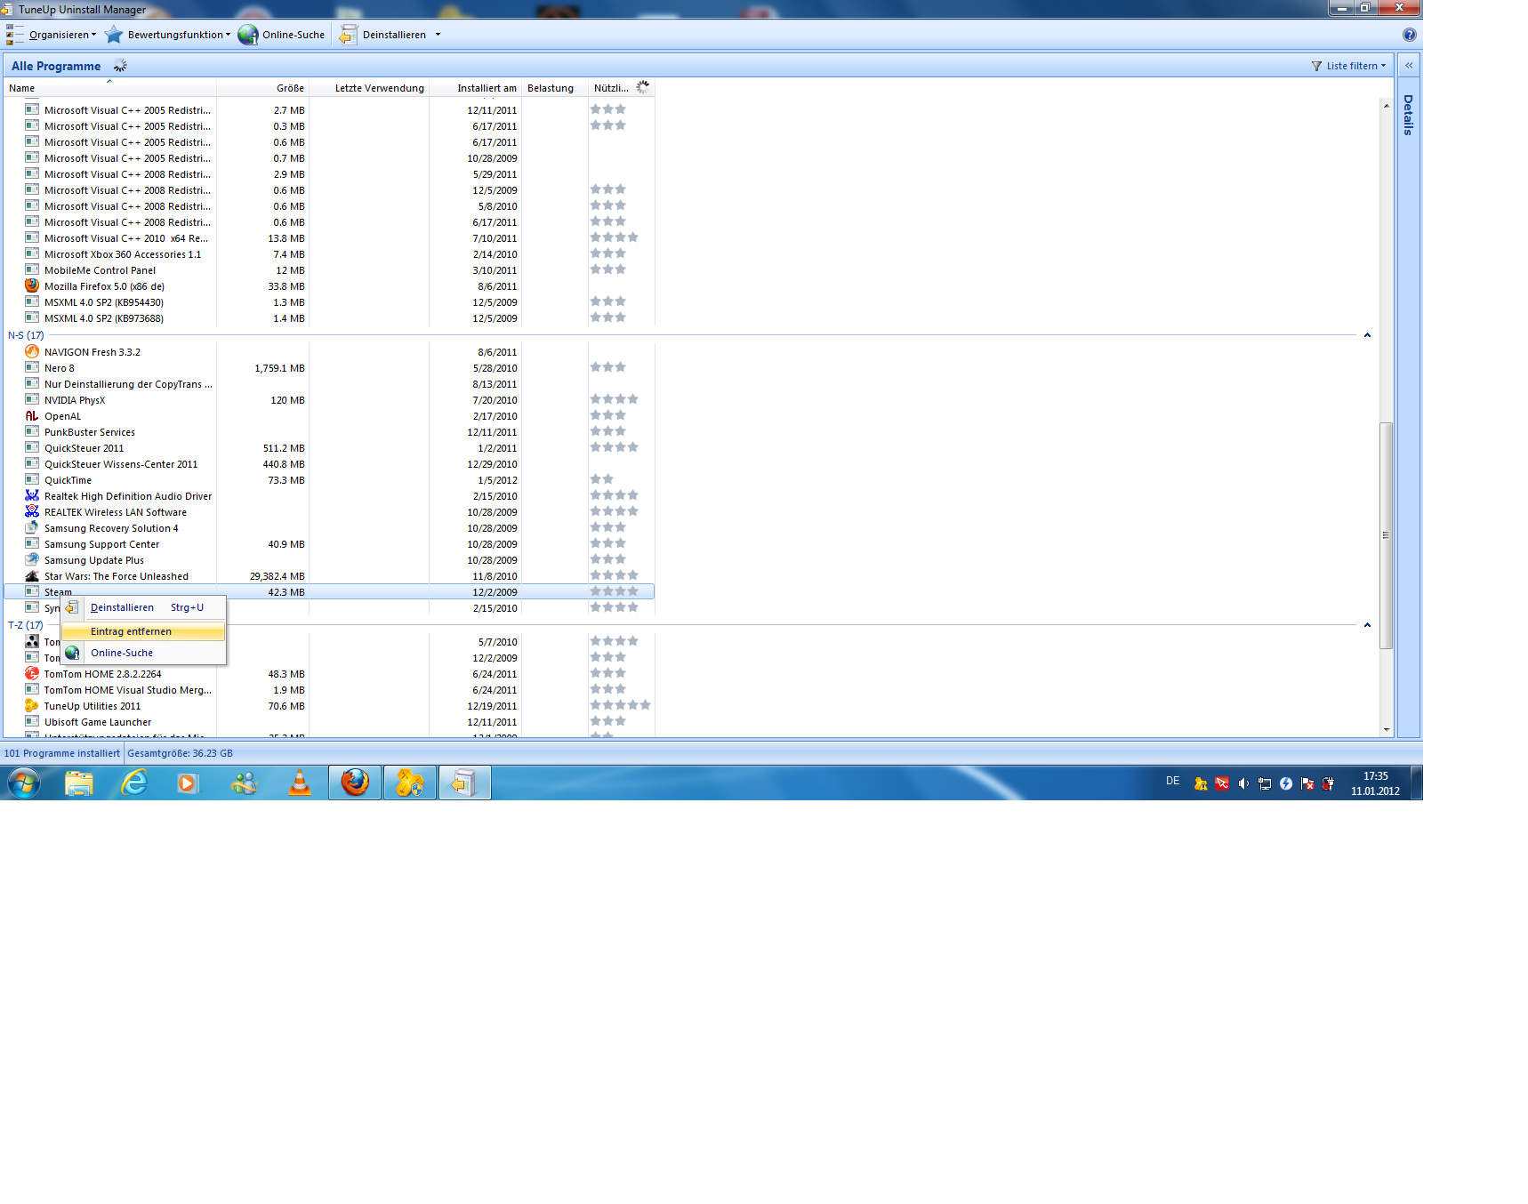Select MSXML 4.0 SP2 (KB954430) row

[x=329, y=302]
